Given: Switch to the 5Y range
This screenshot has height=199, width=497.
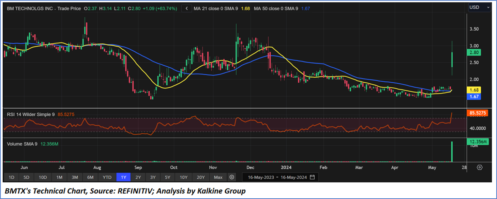Looking at the screenshot, I should (x=167, y=177).
